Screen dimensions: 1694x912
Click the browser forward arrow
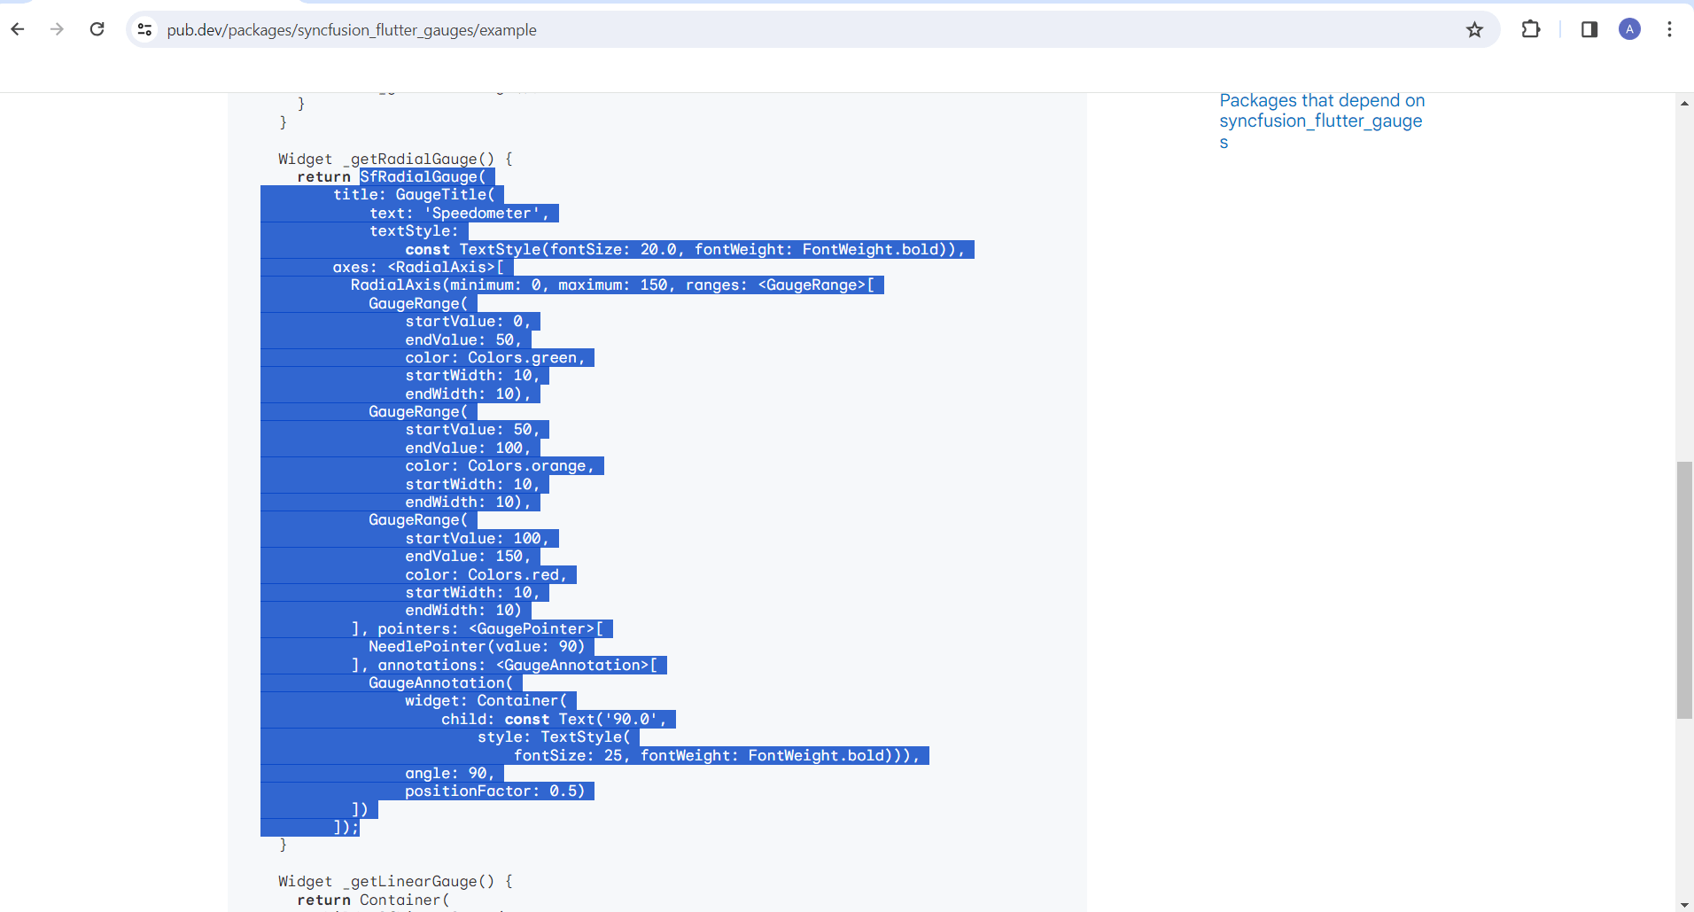(x=58, y=29)
